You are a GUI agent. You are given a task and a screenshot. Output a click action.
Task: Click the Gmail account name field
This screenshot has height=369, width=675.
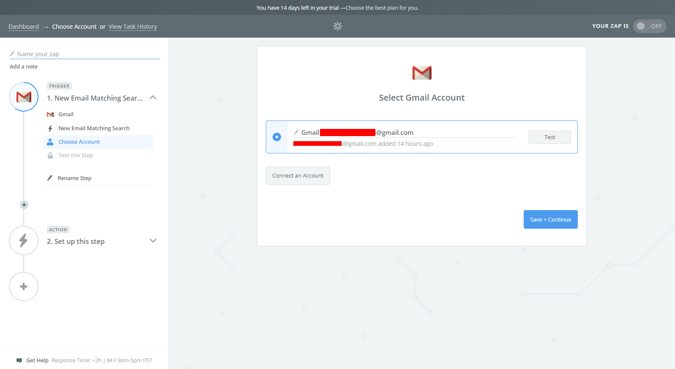click(x=404, y=133)
